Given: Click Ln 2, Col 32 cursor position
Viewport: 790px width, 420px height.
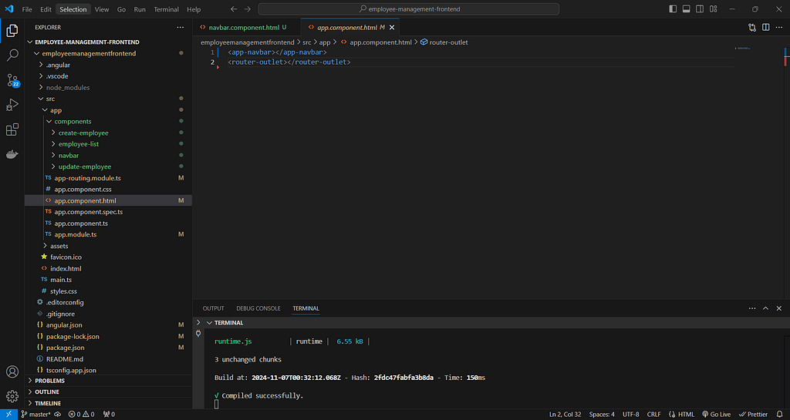Looking at the screenshot, I should pos(565,415).
